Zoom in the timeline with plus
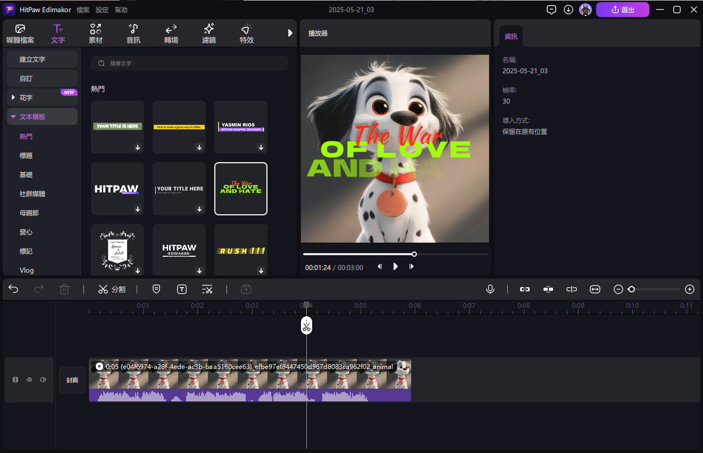Image resolution: width=703 pixels, height=453 pixels. (x=690, y=289)
